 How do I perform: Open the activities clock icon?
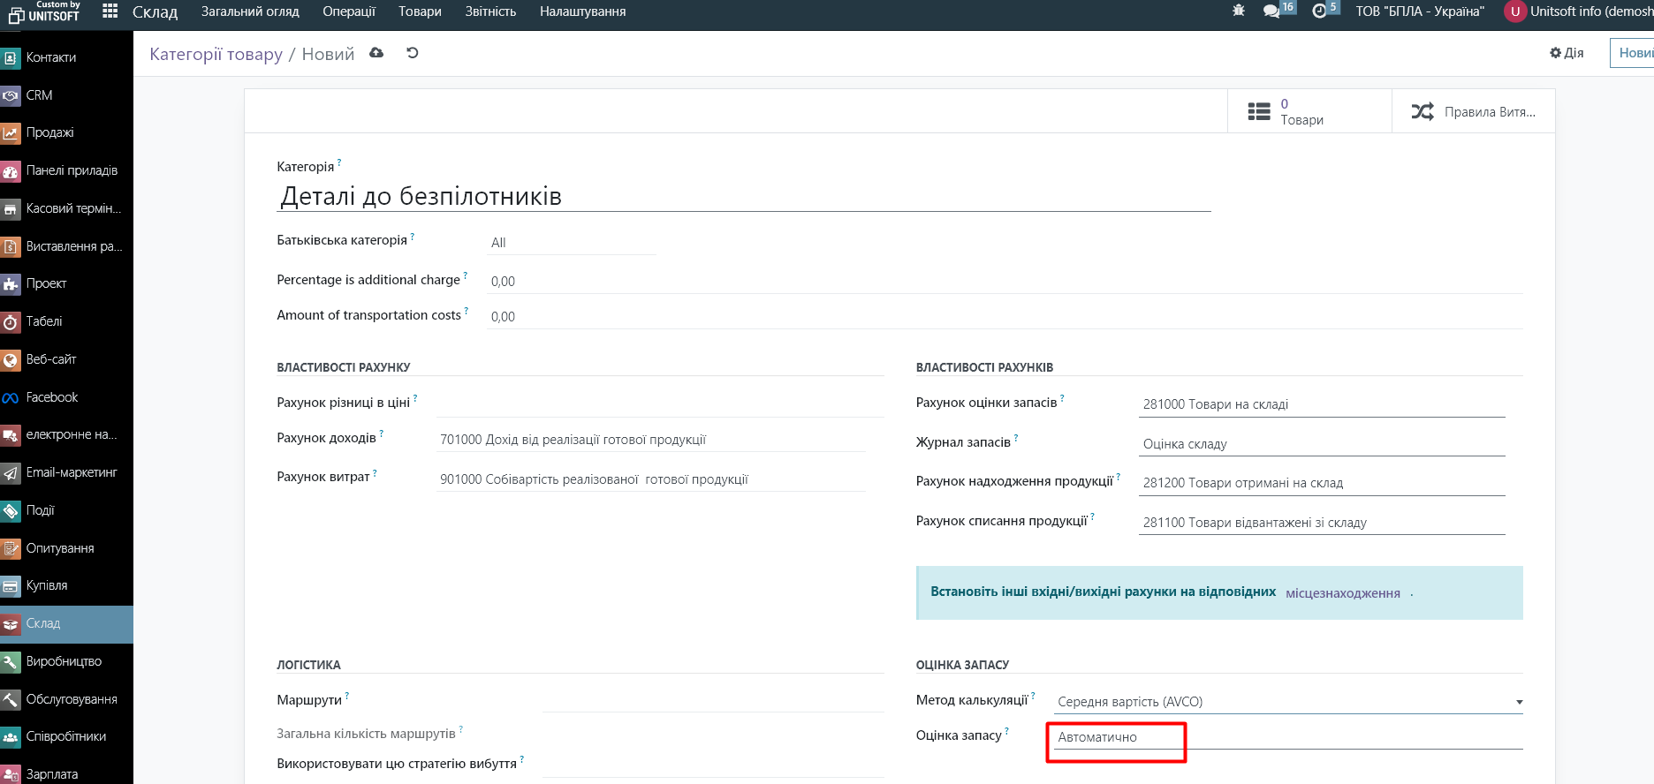coord(1319,11)
